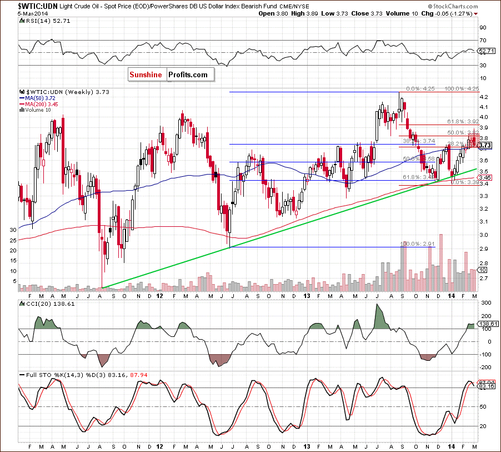Screen dimensions: 501x452
Task: Click the red down arrow beside Chg
Action: click(x=476, y=14)
